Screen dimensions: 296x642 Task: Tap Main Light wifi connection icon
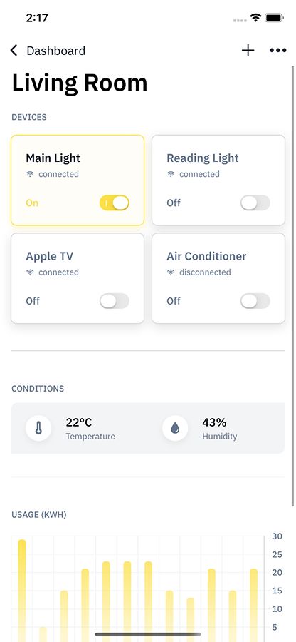pos(30,174)
